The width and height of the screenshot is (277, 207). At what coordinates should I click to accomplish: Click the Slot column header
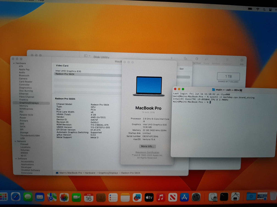pos(181,69)
